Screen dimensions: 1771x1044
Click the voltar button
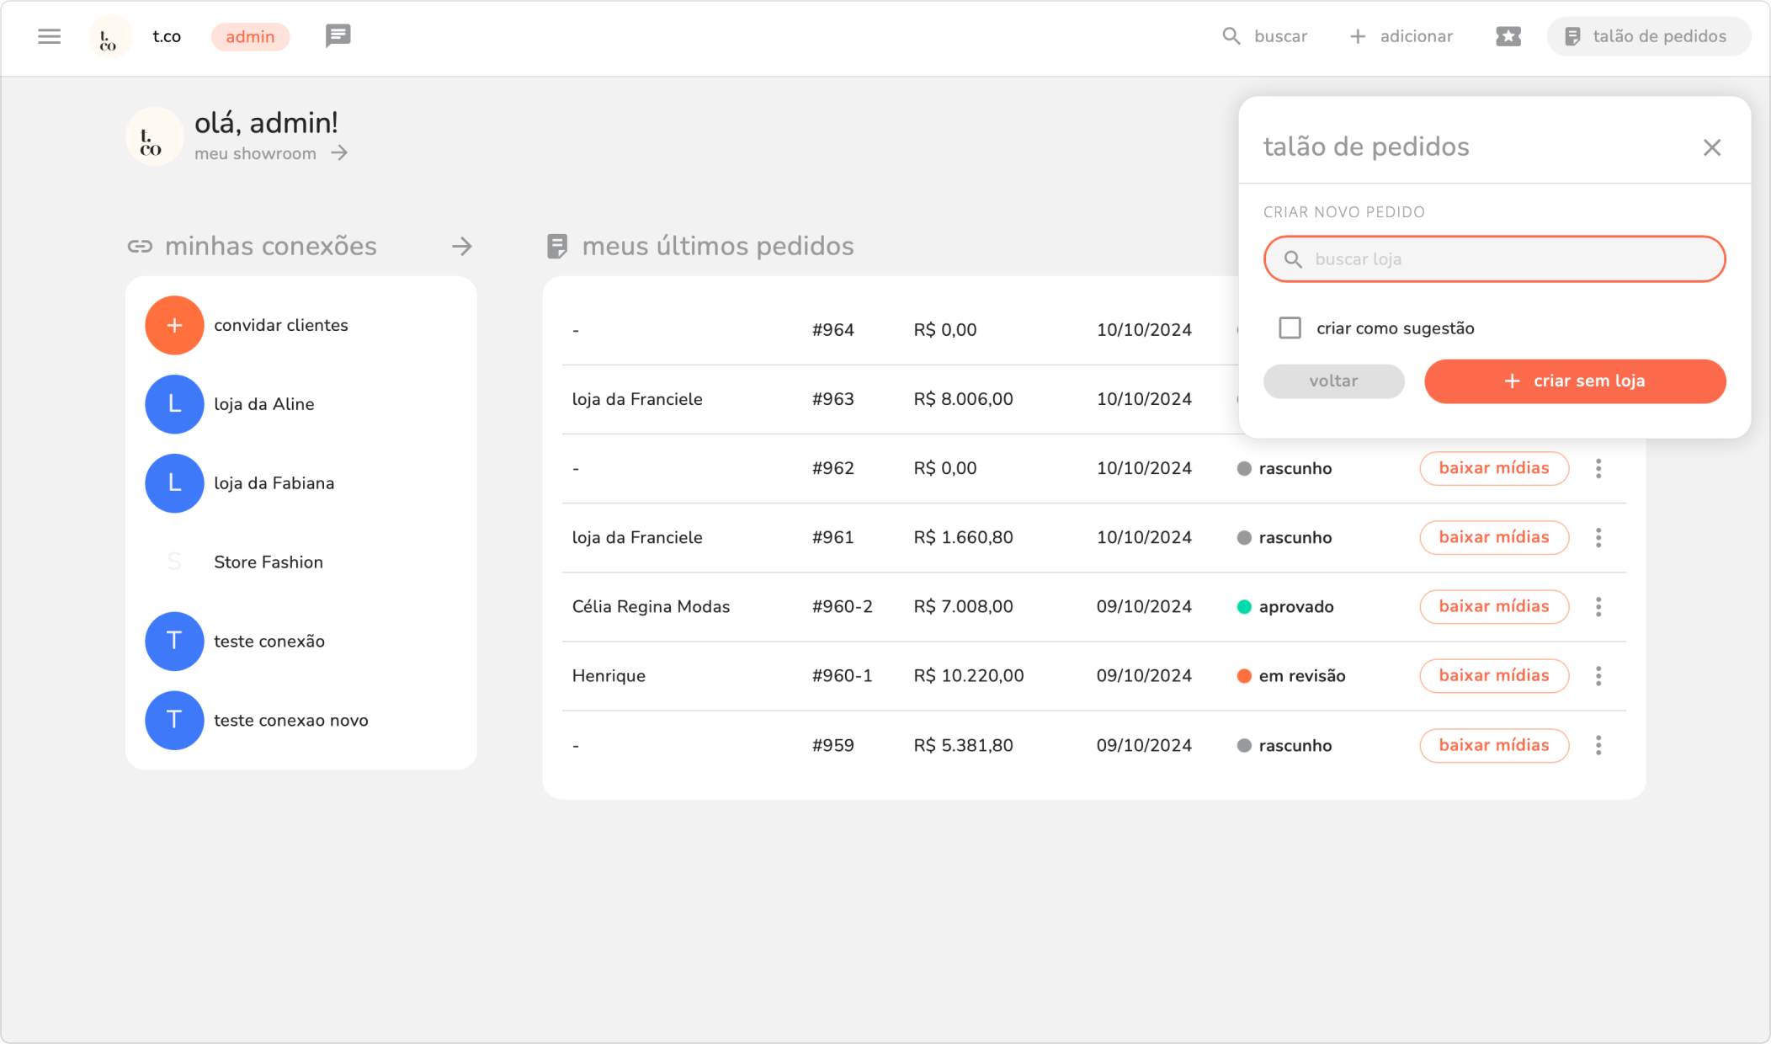[x=1333, y=381]
